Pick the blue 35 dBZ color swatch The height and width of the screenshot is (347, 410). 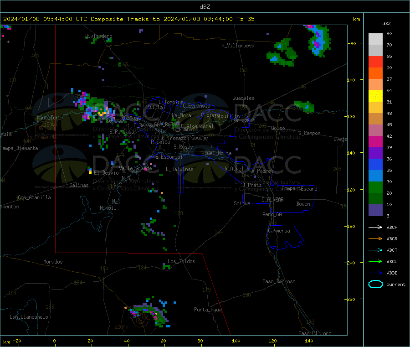[375, 164]
